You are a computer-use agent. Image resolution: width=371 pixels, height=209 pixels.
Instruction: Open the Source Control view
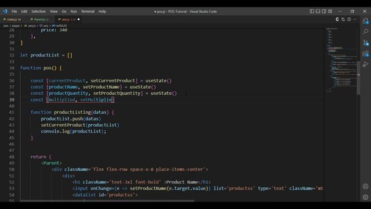pyautogui.click(x=366, y=42)
